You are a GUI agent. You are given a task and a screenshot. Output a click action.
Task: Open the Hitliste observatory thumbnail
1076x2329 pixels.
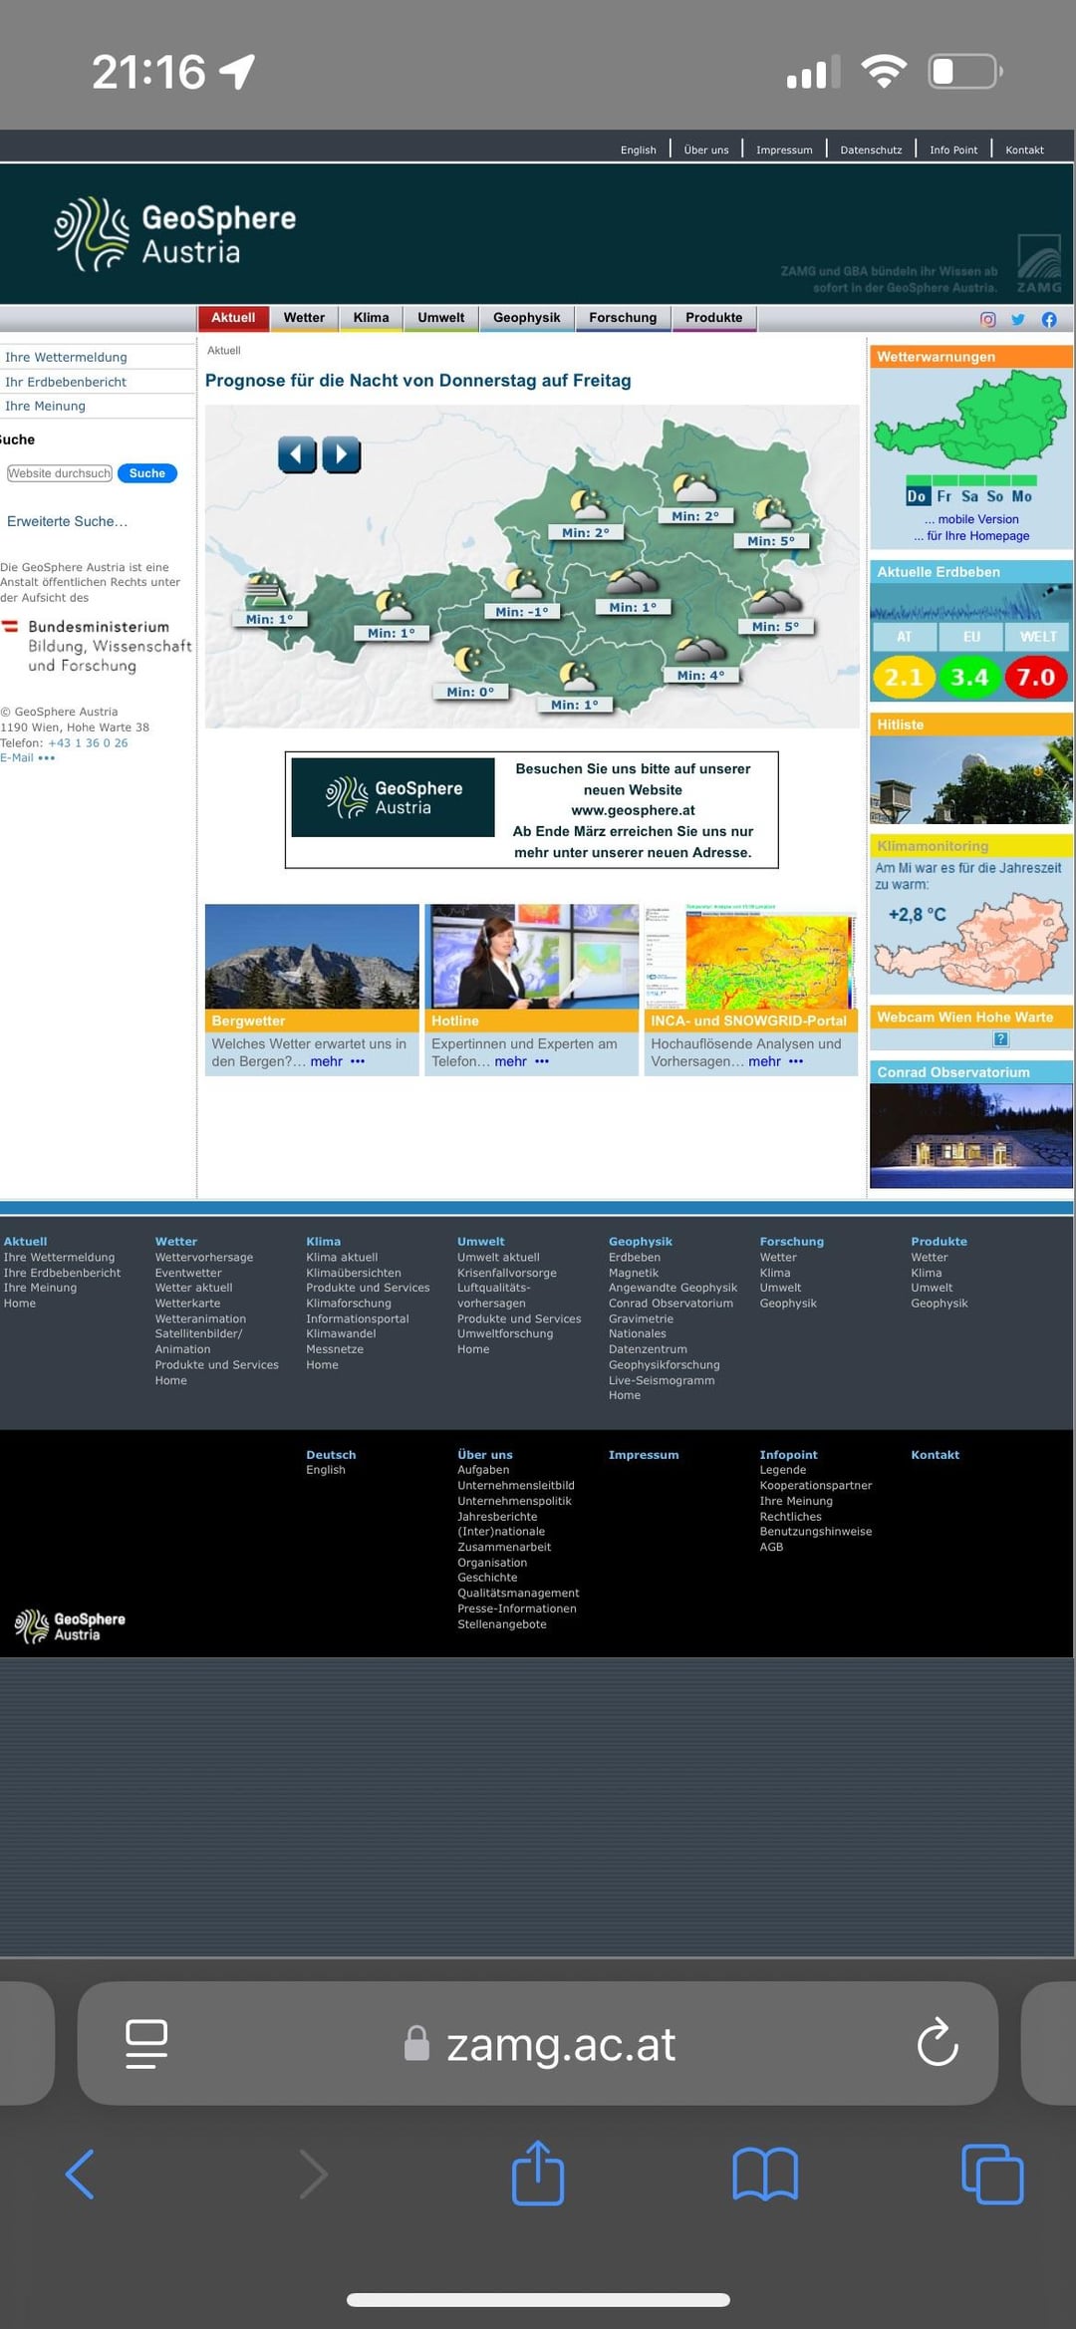971,780
